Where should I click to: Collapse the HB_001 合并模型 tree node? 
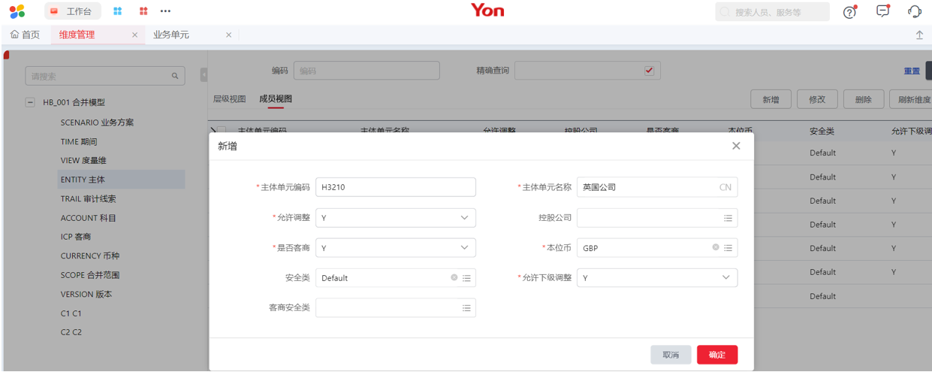coord(30,102)
